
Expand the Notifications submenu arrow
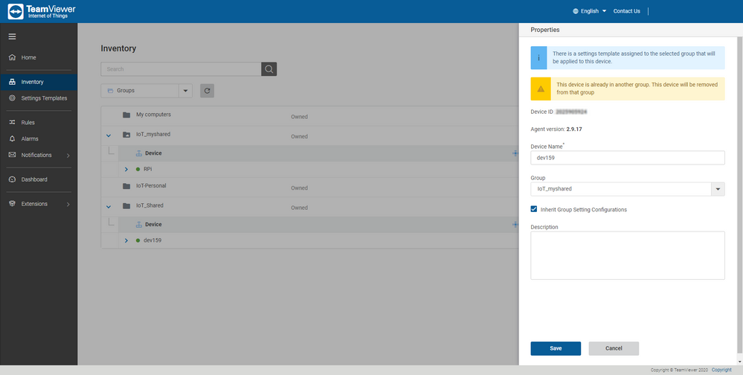point(68,156)
